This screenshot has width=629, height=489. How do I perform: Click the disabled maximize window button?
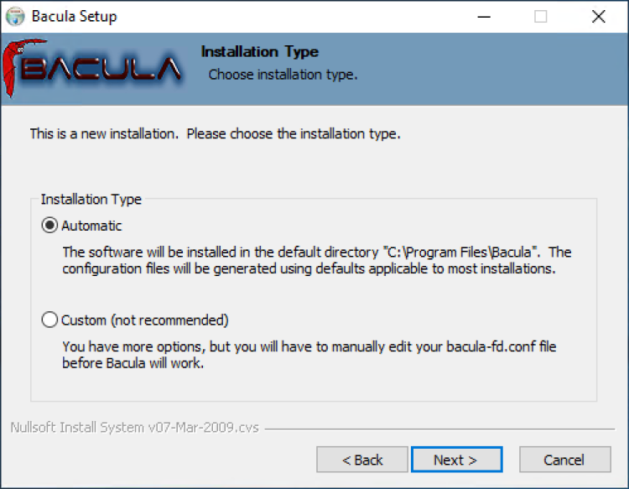pos(540,17)
